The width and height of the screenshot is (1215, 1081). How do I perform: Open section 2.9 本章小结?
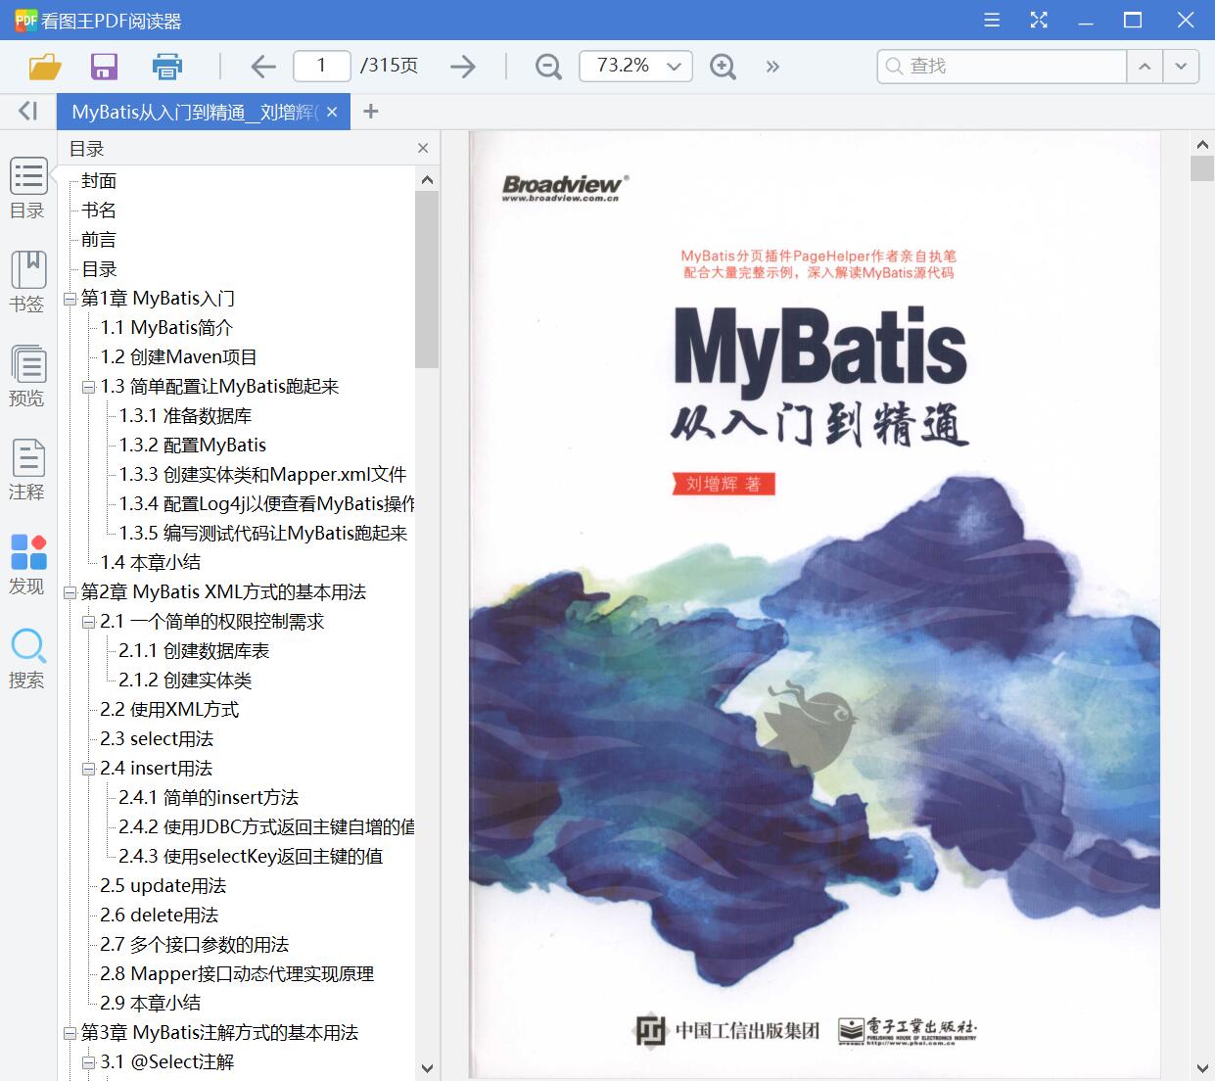point(151,1004)
